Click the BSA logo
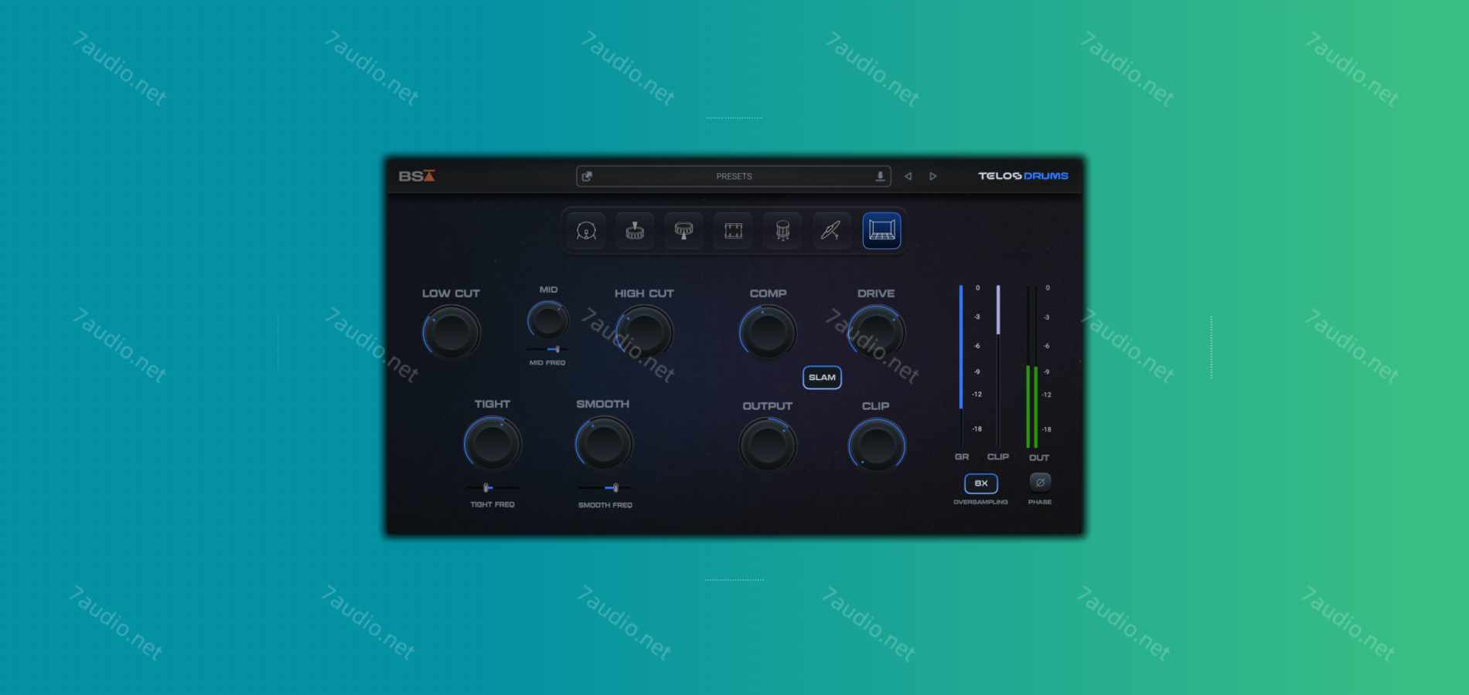This screenshot has width=1469, height=695. tap(417, 176)
